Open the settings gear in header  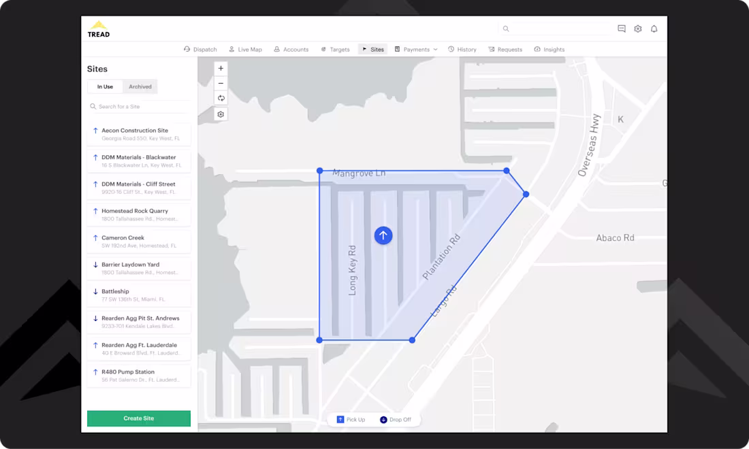coord(638,29)
